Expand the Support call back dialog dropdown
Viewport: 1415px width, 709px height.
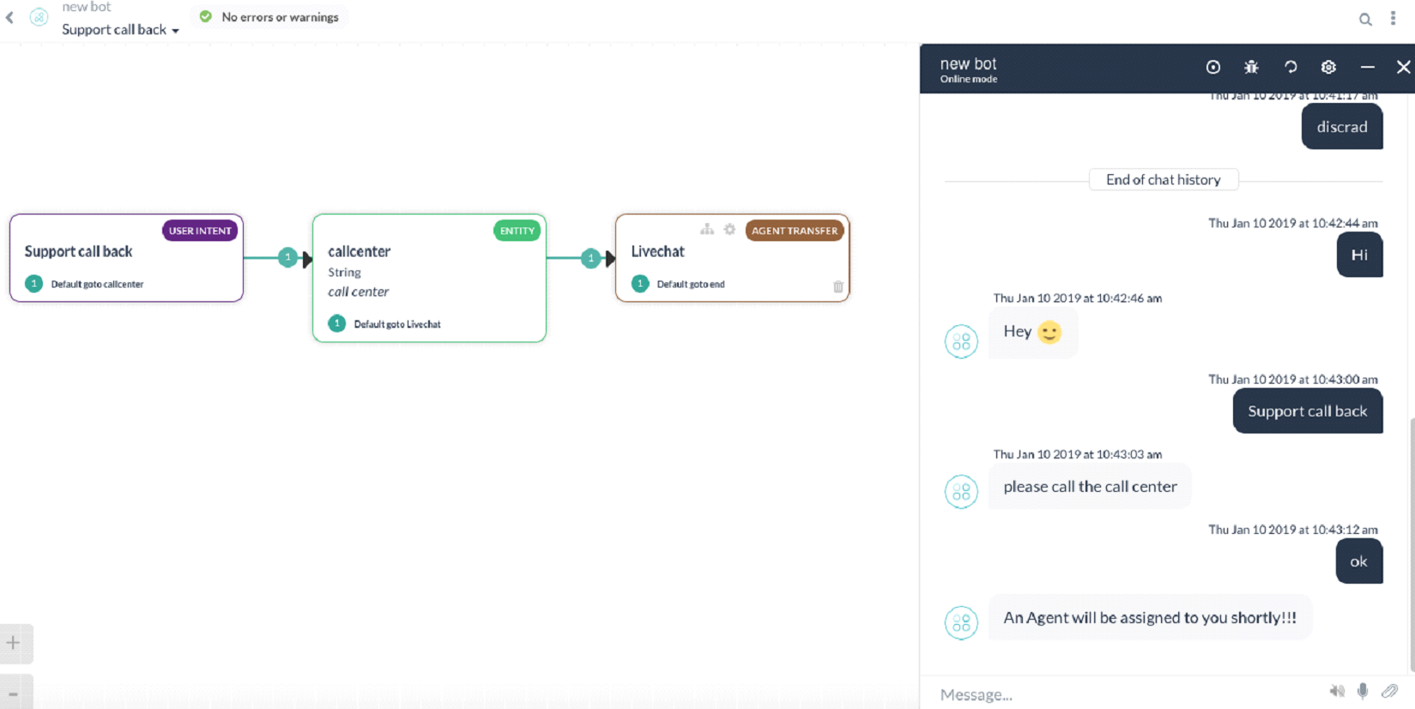121,30
